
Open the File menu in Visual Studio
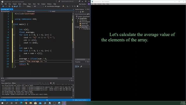coord(2,4)
